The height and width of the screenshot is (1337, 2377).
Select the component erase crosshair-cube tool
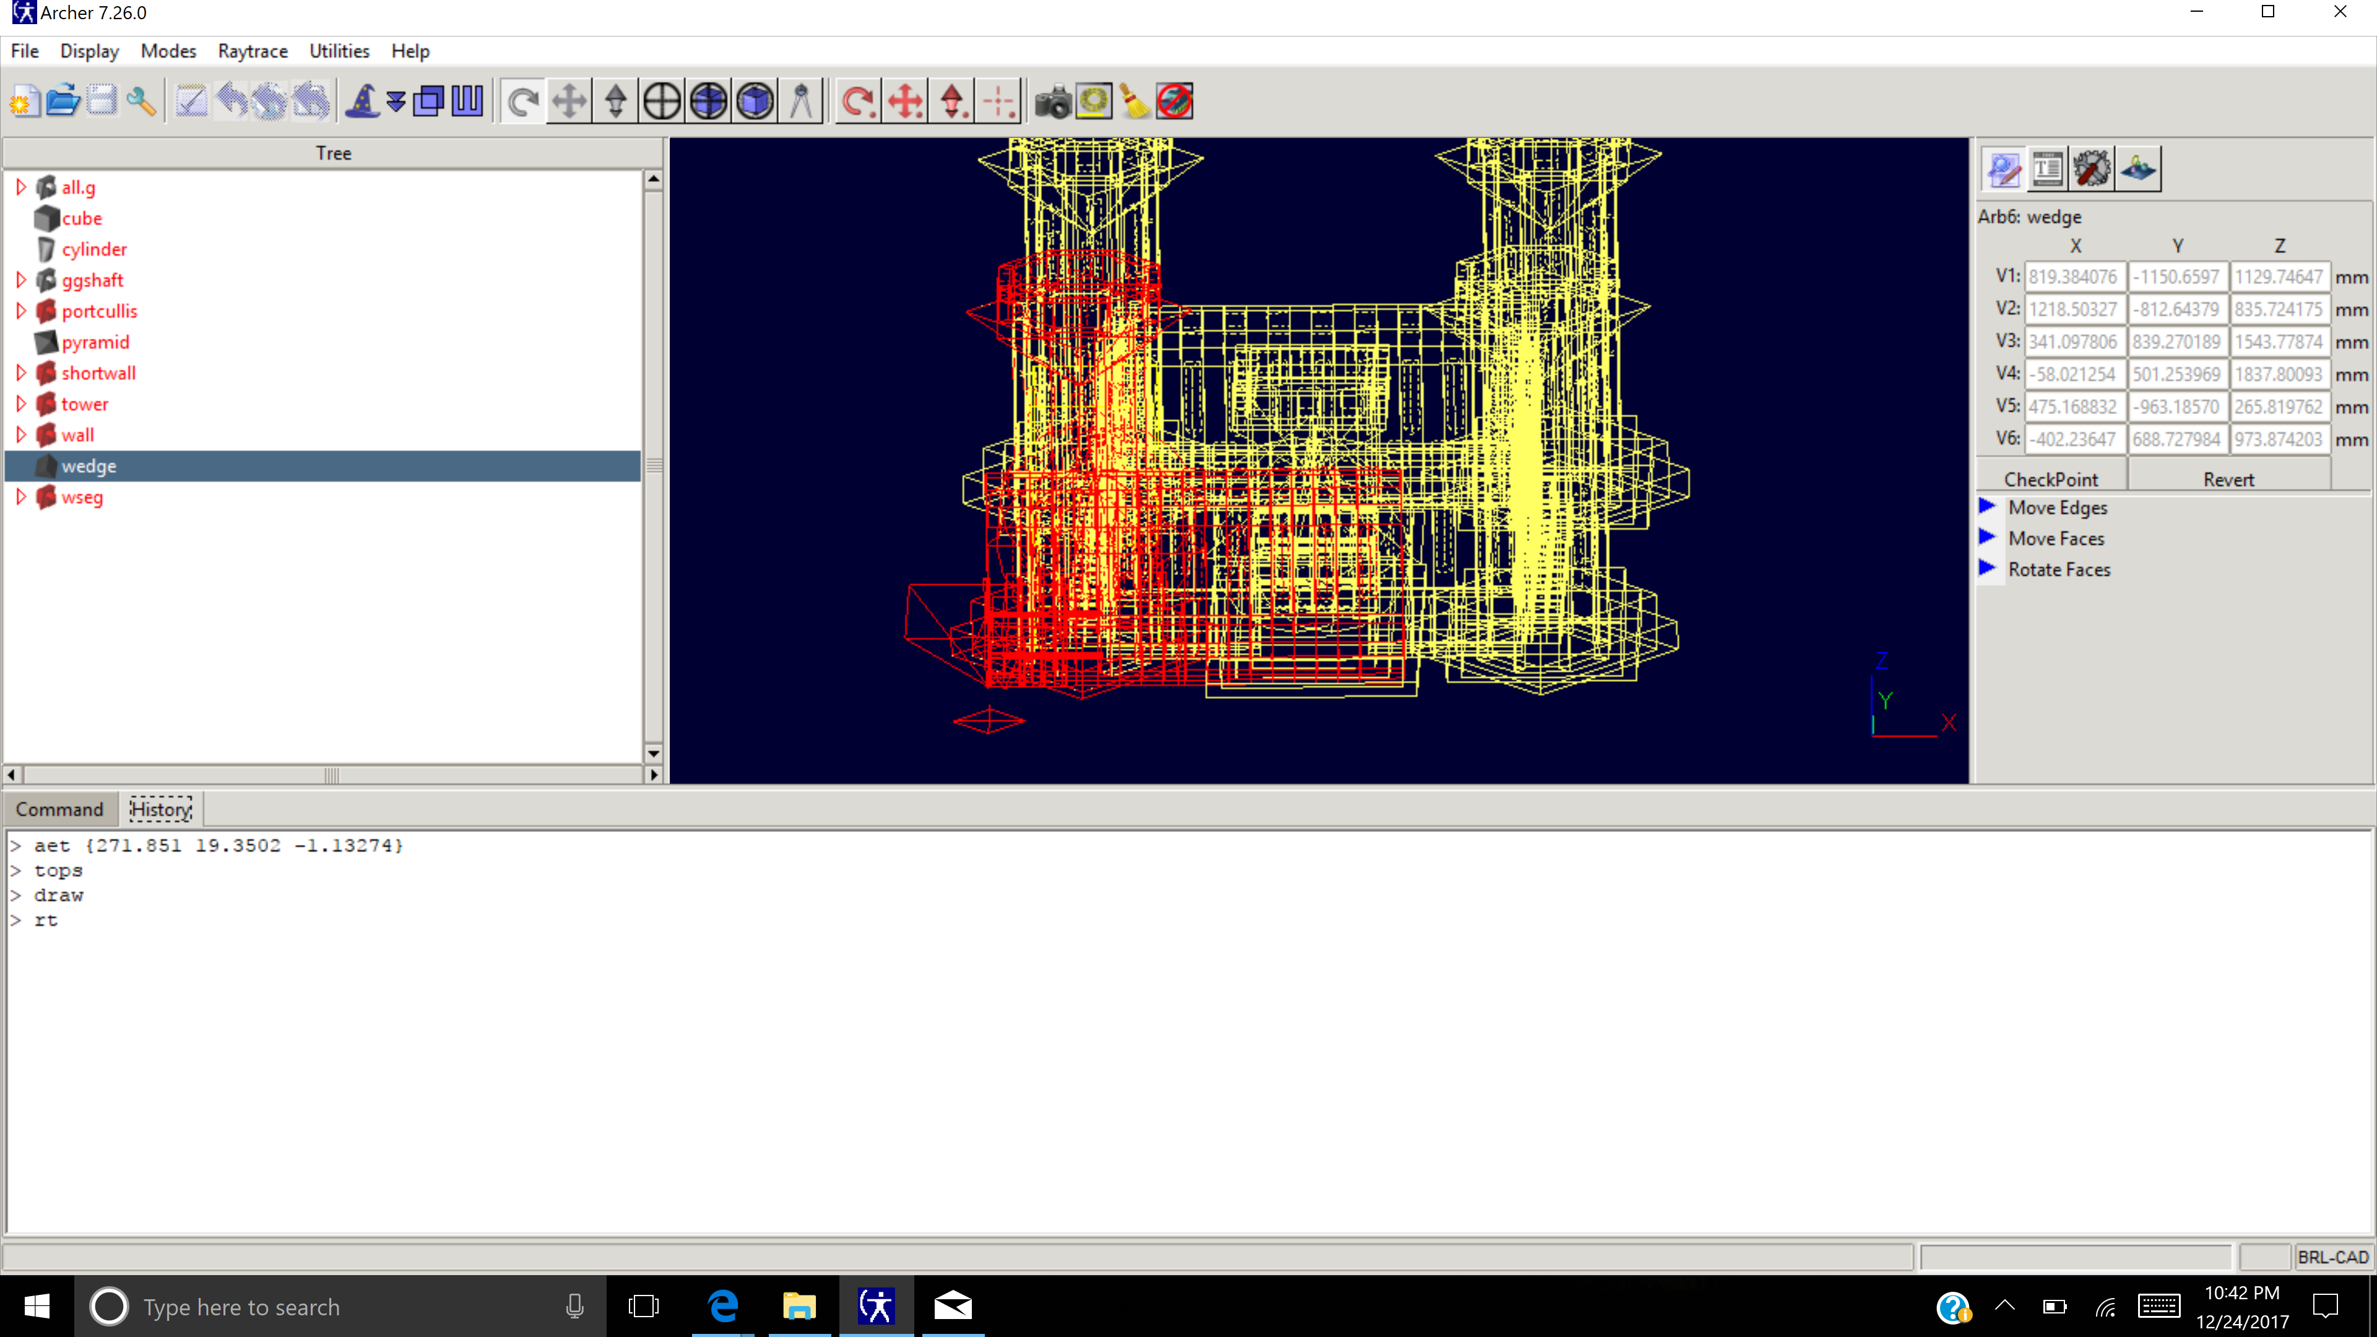[708, 100]
